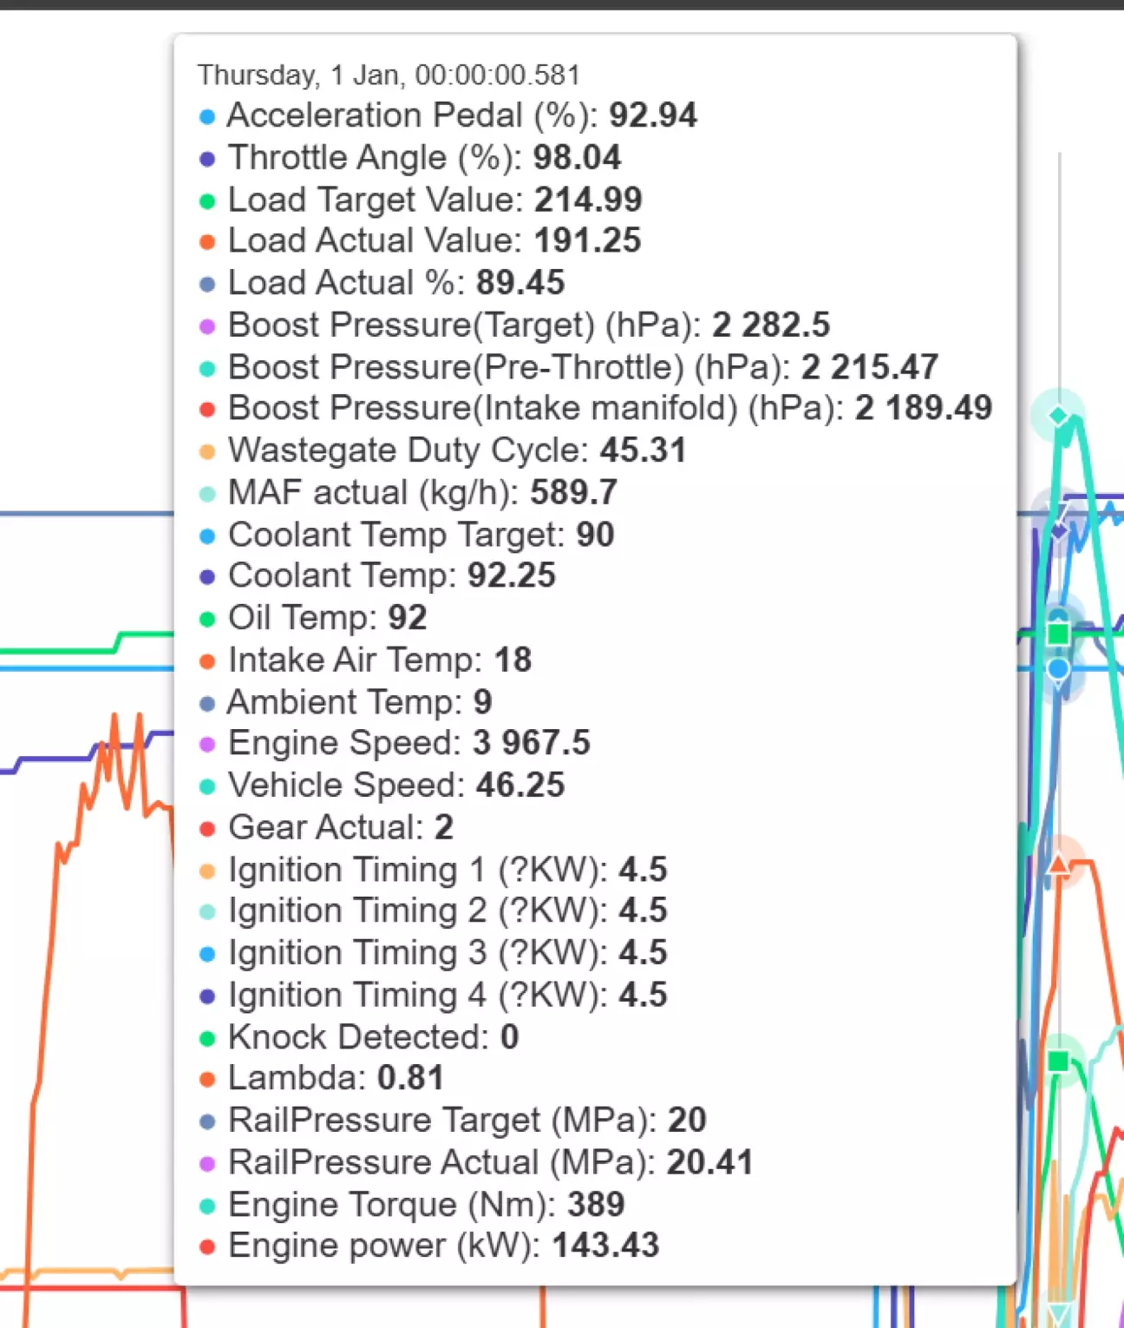Click the Engine Speed value 3 967.5
1124x1328 pixels.
click(x=531, y=743)
